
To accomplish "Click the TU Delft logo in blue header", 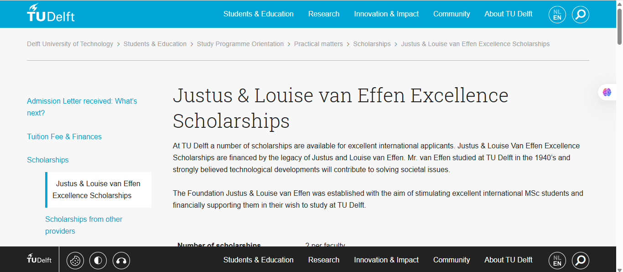I will (x=51, y=14).
